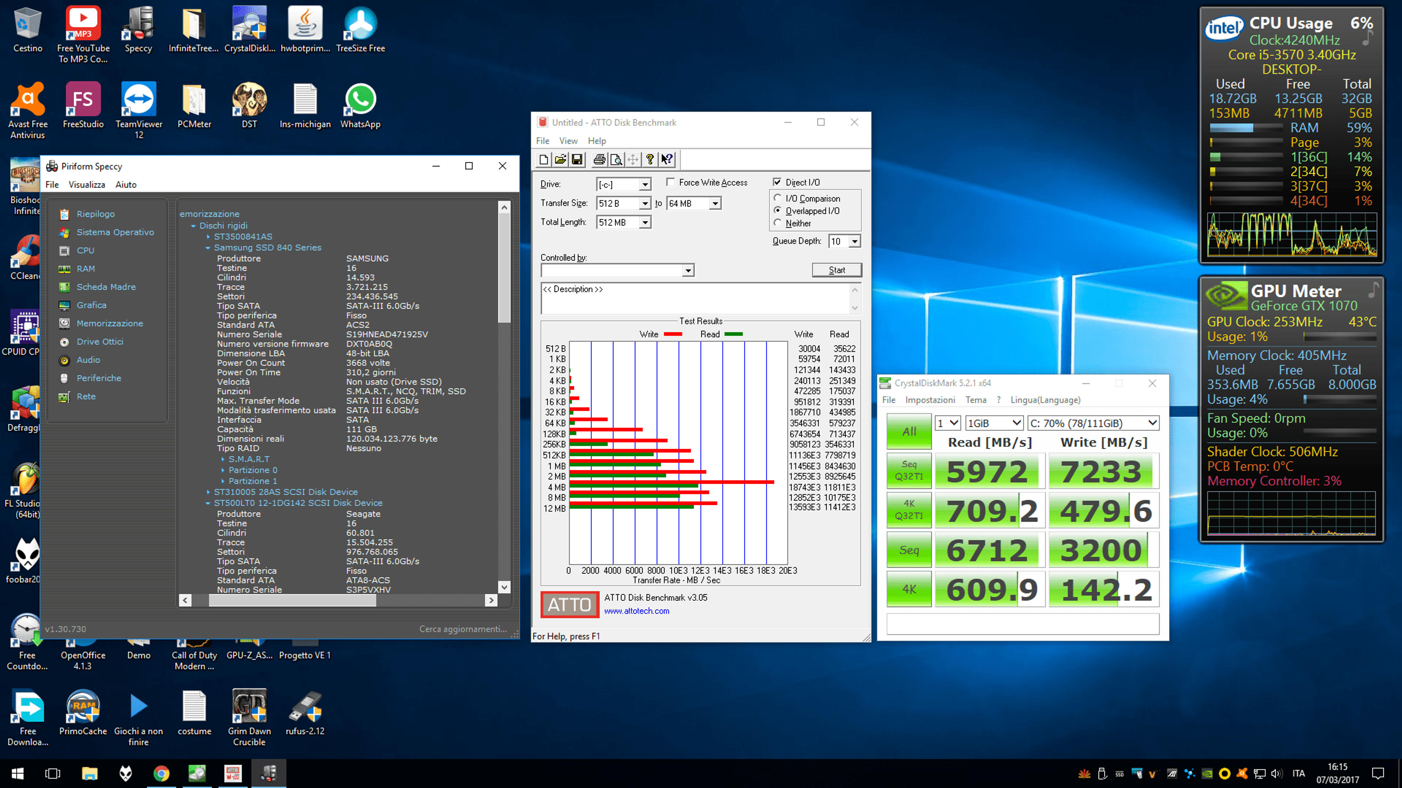Select RAM in the Speccy sidebar
Screen dimensions: 1402x788
tap(85, 269)
